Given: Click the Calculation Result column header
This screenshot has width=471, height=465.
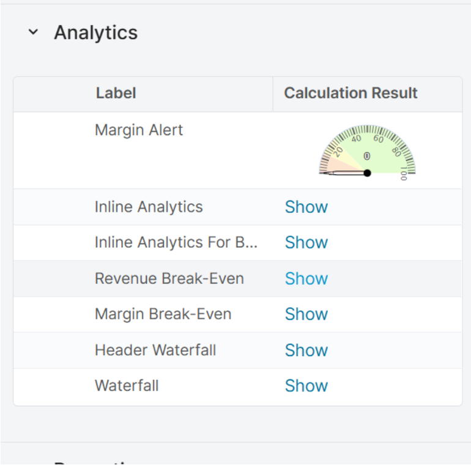Looking at the screenshot, I should click(350, 94).
